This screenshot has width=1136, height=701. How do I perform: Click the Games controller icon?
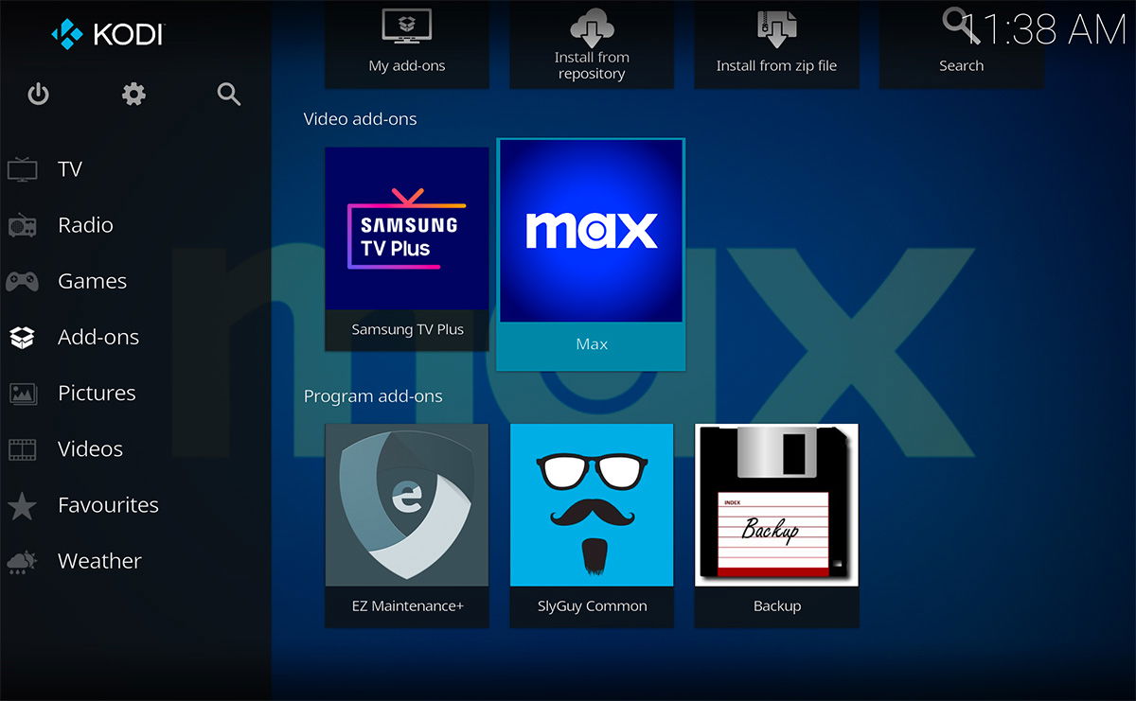click(22, 281)
